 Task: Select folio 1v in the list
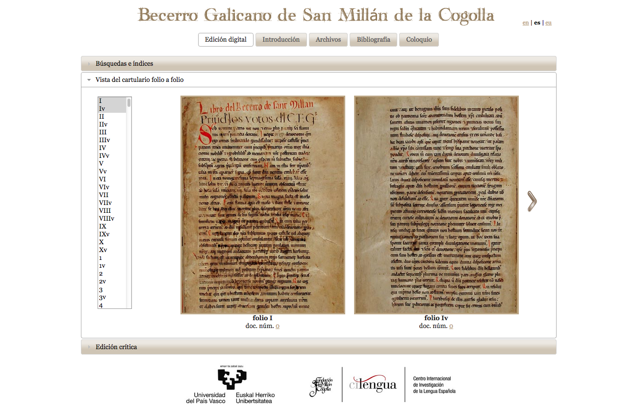click(x=112, y=266)
